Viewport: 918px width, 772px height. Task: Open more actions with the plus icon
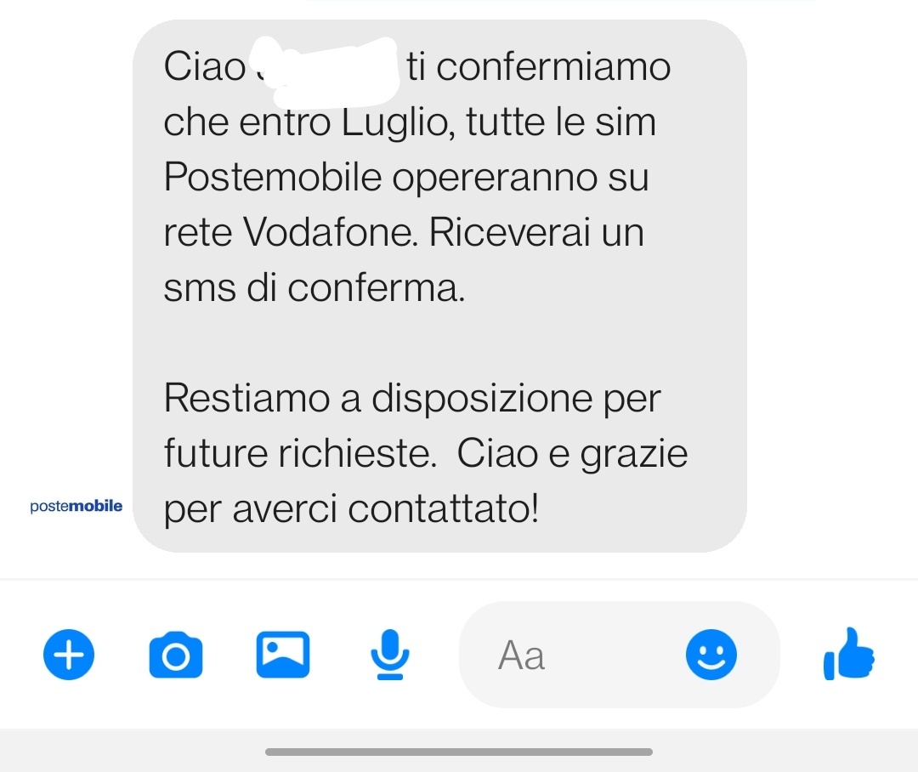[69, 655]
